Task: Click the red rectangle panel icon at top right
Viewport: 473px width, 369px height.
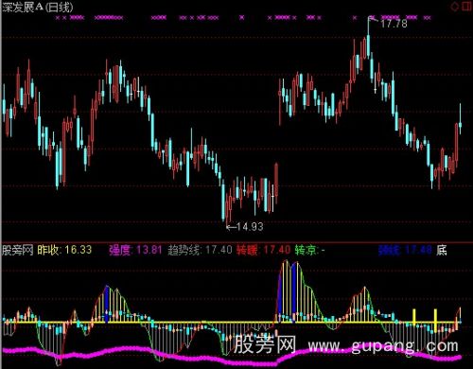Action: click(x=466, y=7)
